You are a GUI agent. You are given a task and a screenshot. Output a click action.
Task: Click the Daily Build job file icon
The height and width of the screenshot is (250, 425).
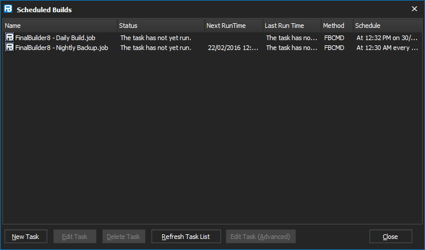pyautogui.click(x=9, y=37)
